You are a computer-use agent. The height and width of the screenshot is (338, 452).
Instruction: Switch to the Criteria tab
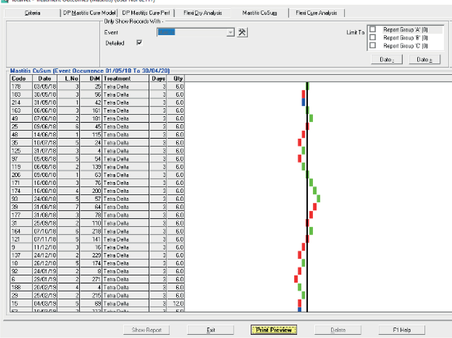32,13
